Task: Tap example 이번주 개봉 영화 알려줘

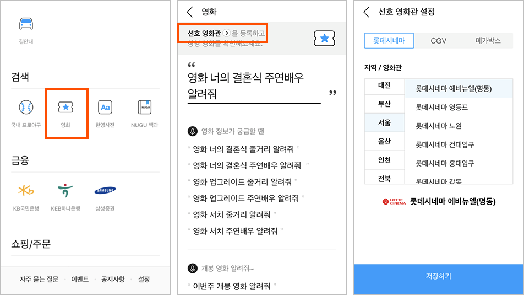Action: 232,286
